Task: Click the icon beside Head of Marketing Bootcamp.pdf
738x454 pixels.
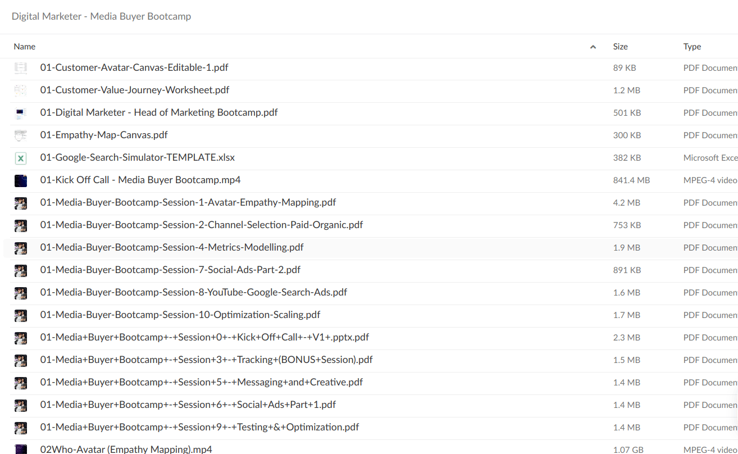Action: [21, 113]
